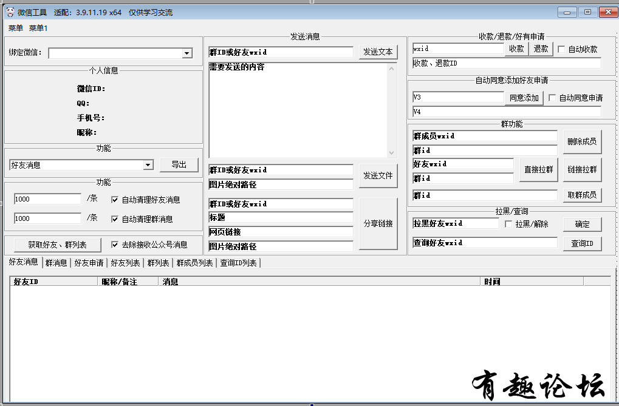Focus the 群ID或好友wxid field above 标题
This screenshot has width=619, height=406.
coord(281,204)
